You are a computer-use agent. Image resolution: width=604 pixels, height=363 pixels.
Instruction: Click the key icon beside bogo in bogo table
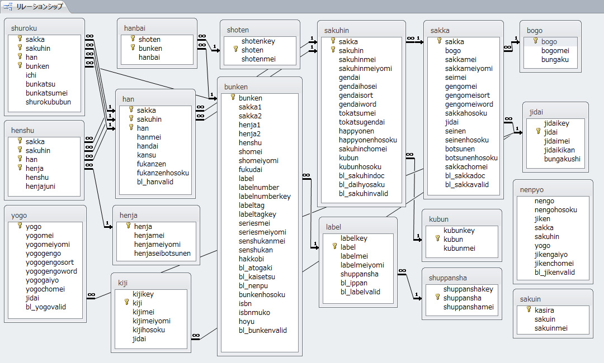point(535,41)
